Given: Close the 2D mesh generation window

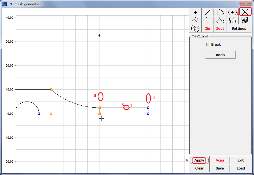Looking at the screenshot, I should pos(245,3).
